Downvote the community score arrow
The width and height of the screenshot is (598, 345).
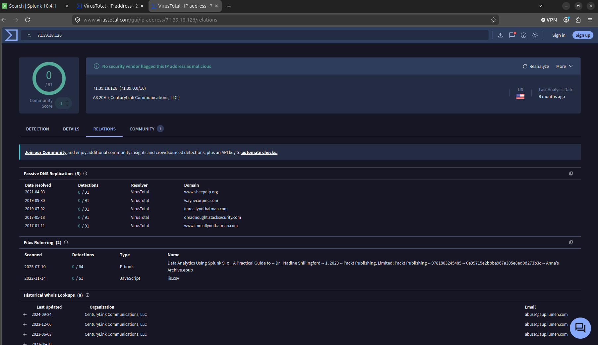tap(67, 106)
